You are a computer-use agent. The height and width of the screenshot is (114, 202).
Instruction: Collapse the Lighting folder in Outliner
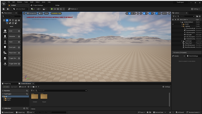(182, 26)
